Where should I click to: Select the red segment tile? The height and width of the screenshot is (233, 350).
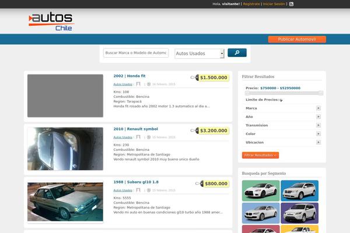[x=261, y=229]
